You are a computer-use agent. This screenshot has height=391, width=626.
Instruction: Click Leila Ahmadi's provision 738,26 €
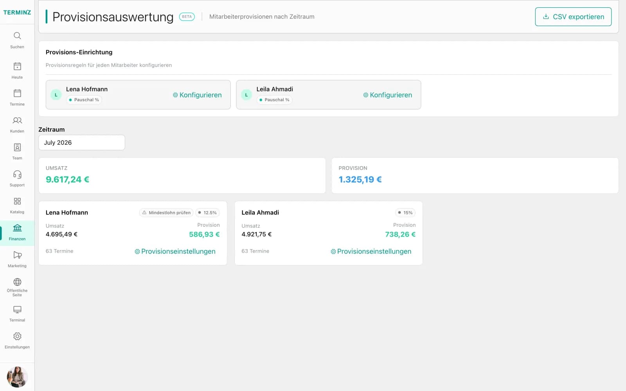click(400, 235)
